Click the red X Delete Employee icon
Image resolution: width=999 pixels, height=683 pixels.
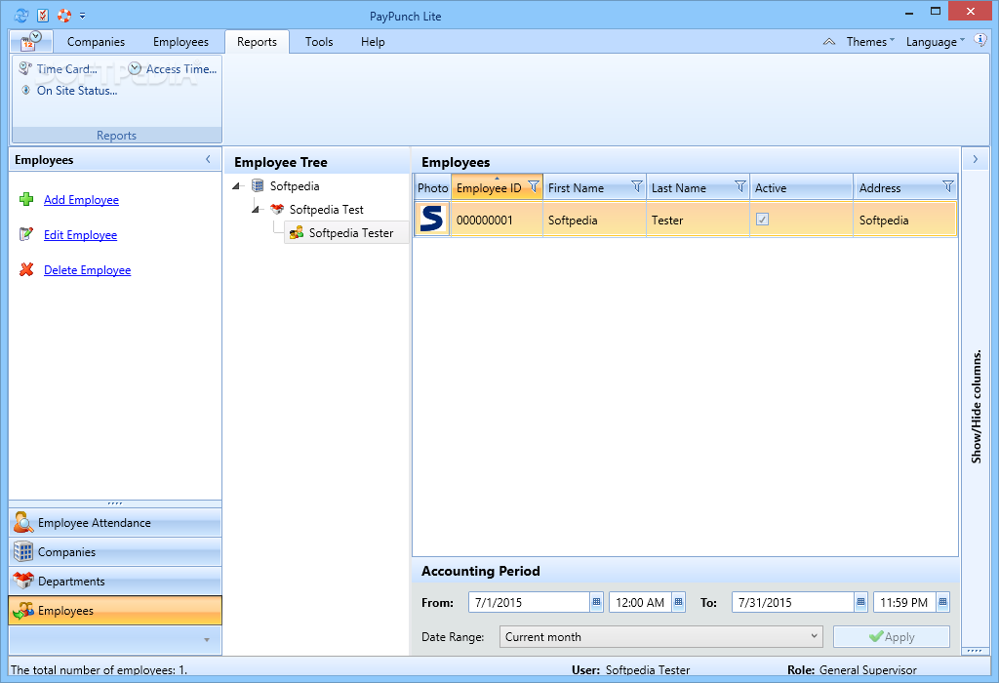pos(26,269)
